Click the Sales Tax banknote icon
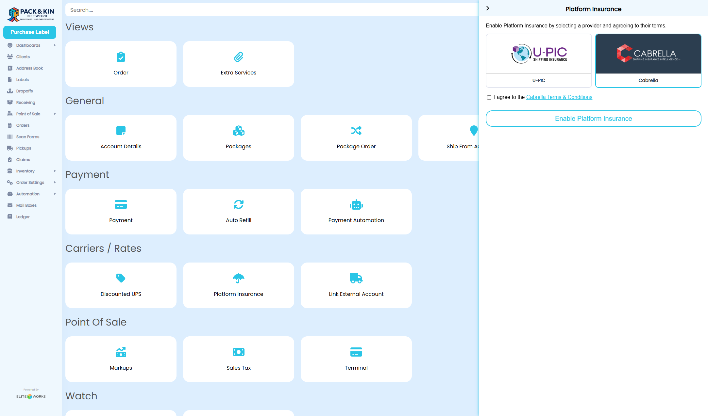 [239, 352]
